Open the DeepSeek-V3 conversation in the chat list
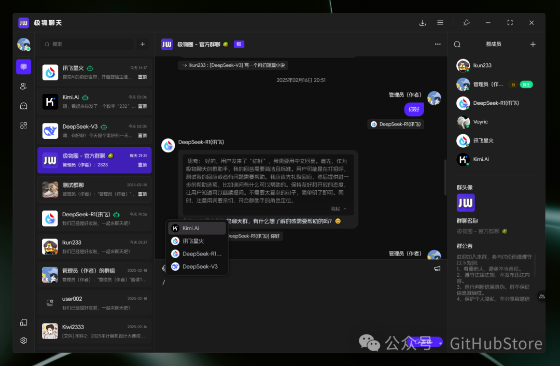560x366 pixels. (x=95, y=131)
